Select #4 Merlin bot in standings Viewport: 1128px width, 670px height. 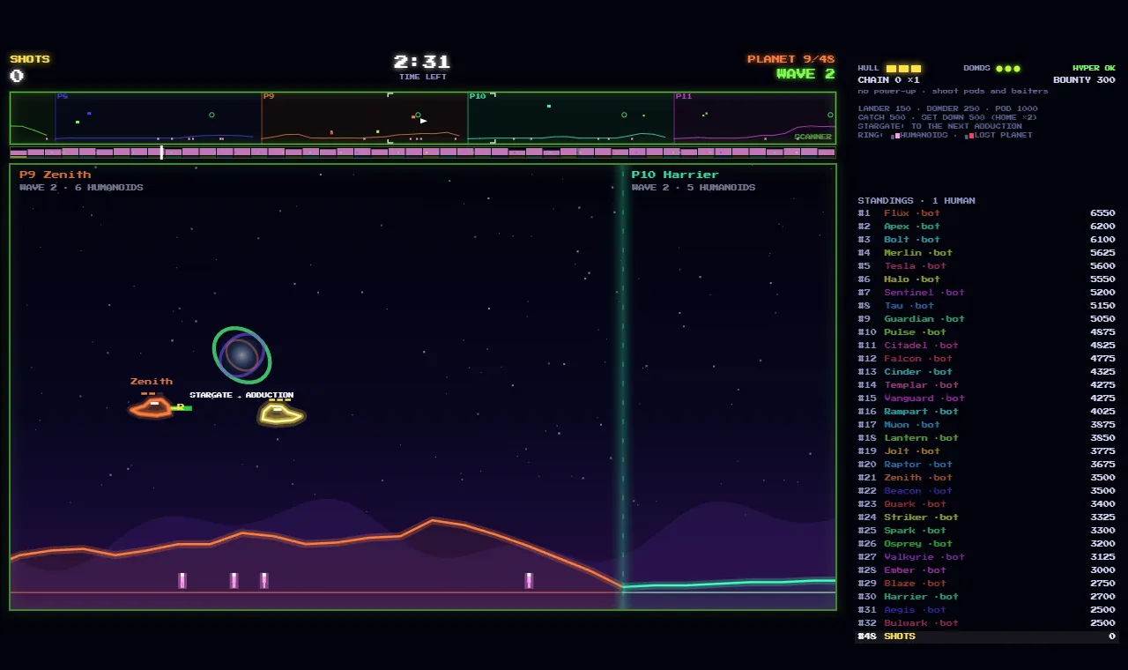coord(986,253)
